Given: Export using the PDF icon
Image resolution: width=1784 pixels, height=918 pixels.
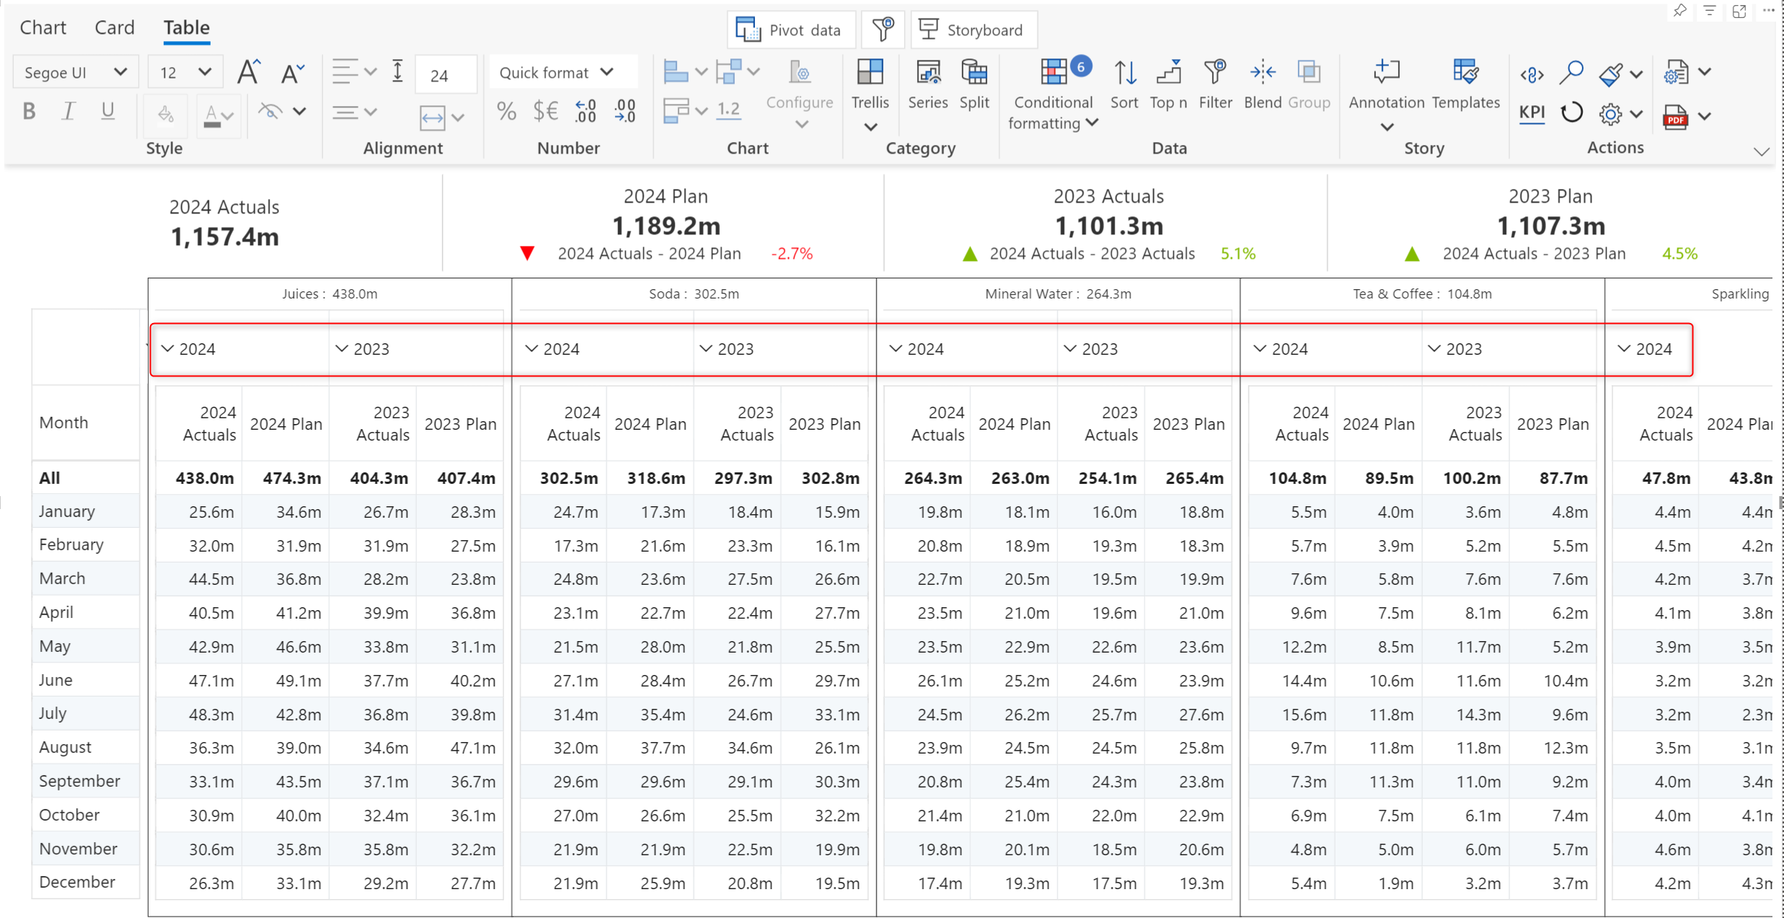Looking at the screenshot, I should click(x=1675, y=116).
